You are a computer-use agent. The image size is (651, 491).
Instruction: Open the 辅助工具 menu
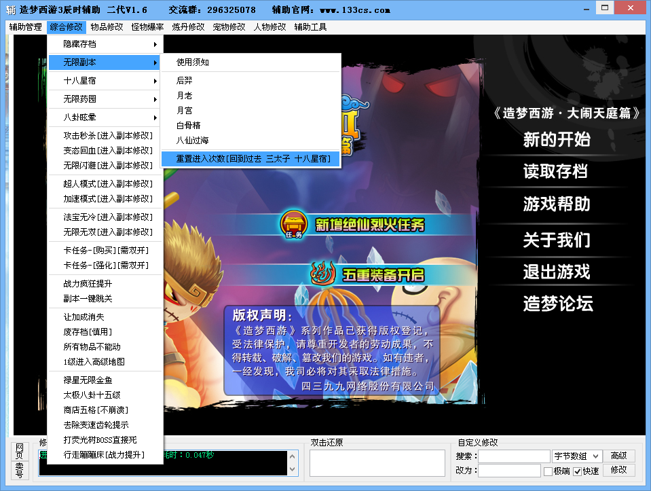[310, 27]
